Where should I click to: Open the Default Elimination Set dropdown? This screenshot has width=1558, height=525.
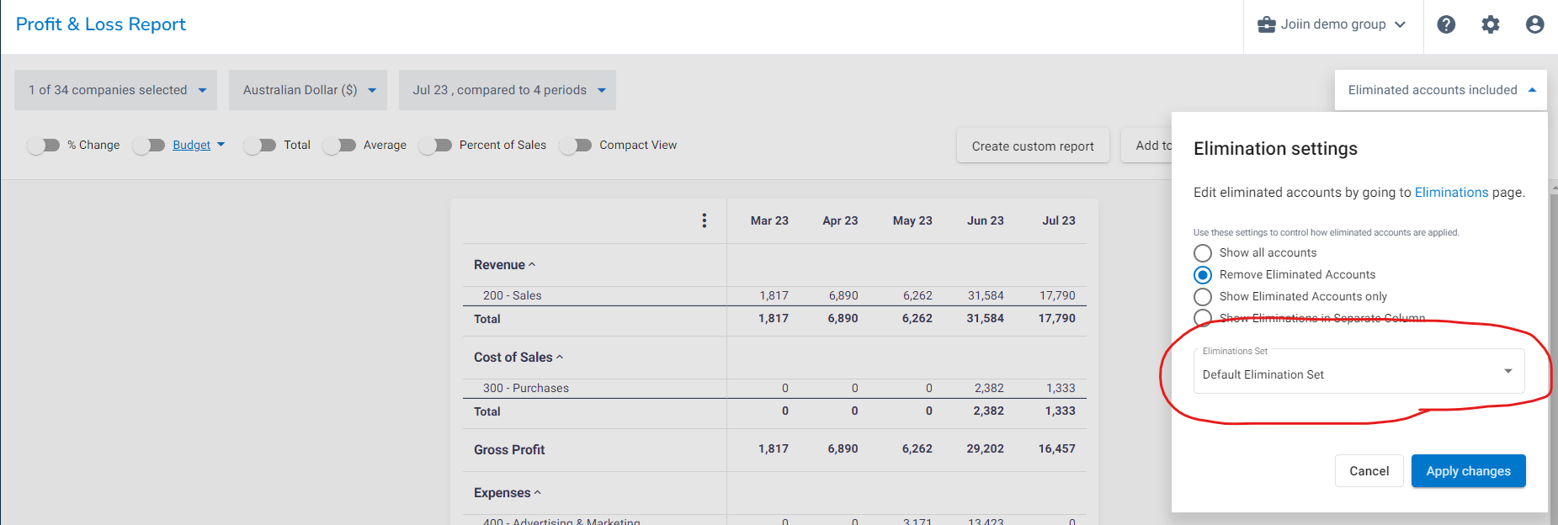(1359, 371)
